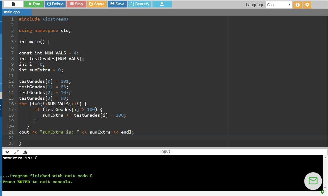Toggle the left sidebar collapse arrow
Screen dimensions: 328x196
1,108
